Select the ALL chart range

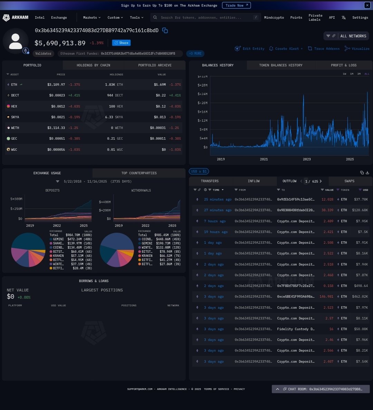(x=367, y=74)
